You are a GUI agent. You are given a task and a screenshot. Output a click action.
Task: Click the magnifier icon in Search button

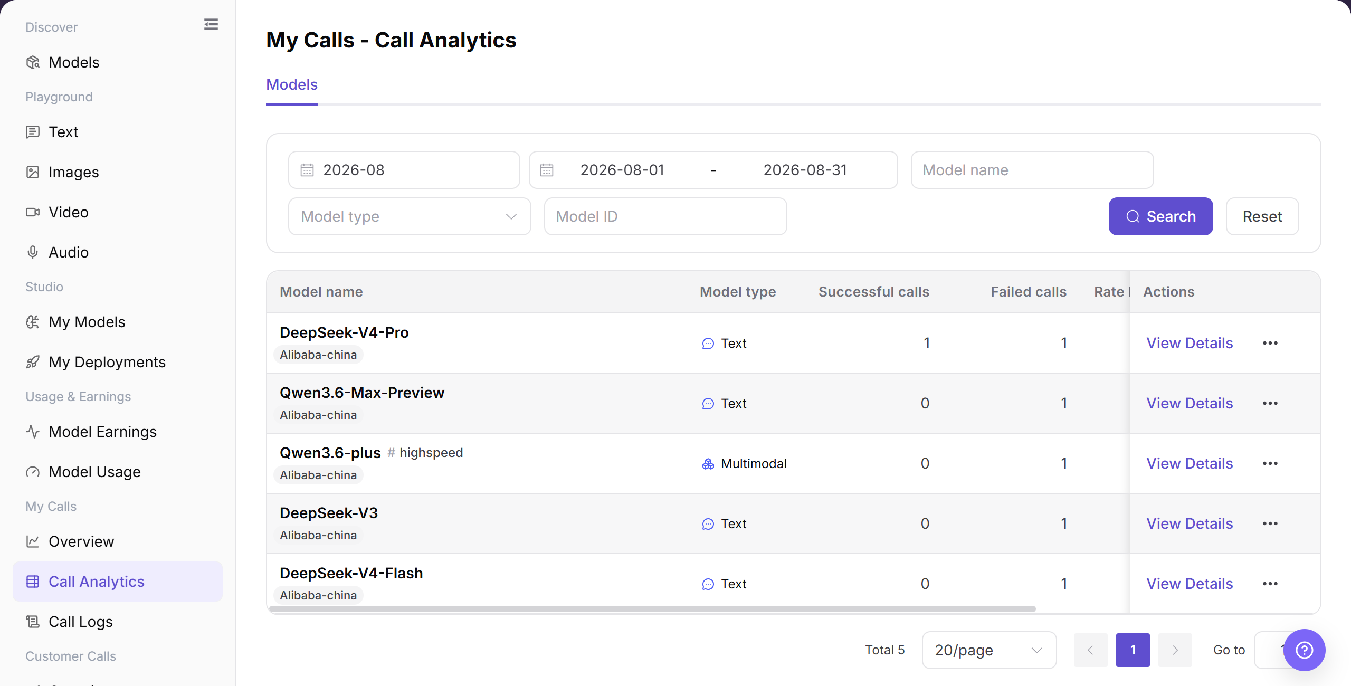(x=1133, y=216)
